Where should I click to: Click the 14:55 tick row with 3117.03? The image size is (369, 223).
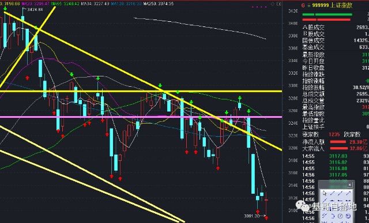coord(336,156)
